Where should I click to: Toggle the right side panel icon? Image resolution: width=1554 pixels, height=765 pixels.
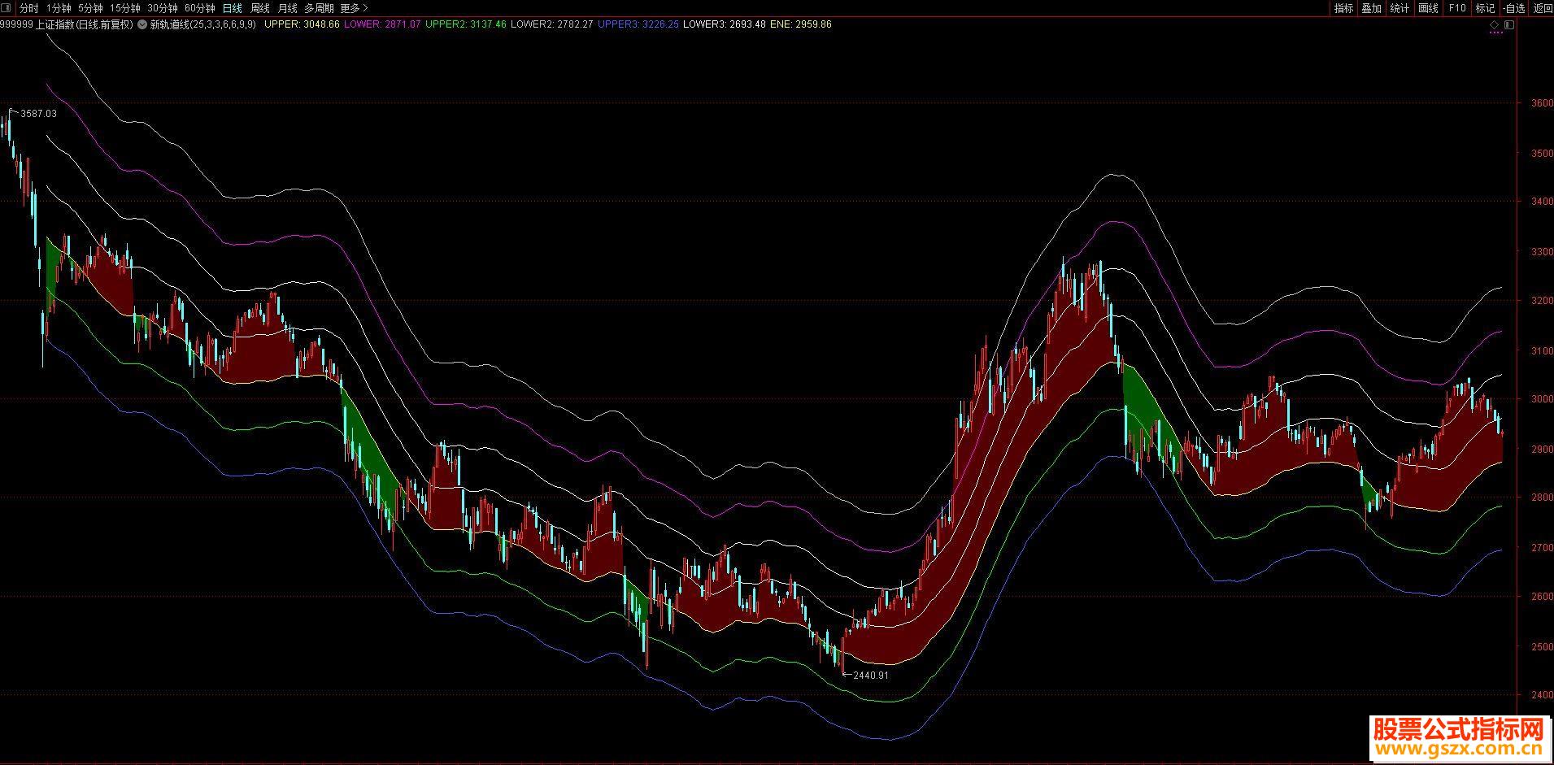coord(1509,25)
